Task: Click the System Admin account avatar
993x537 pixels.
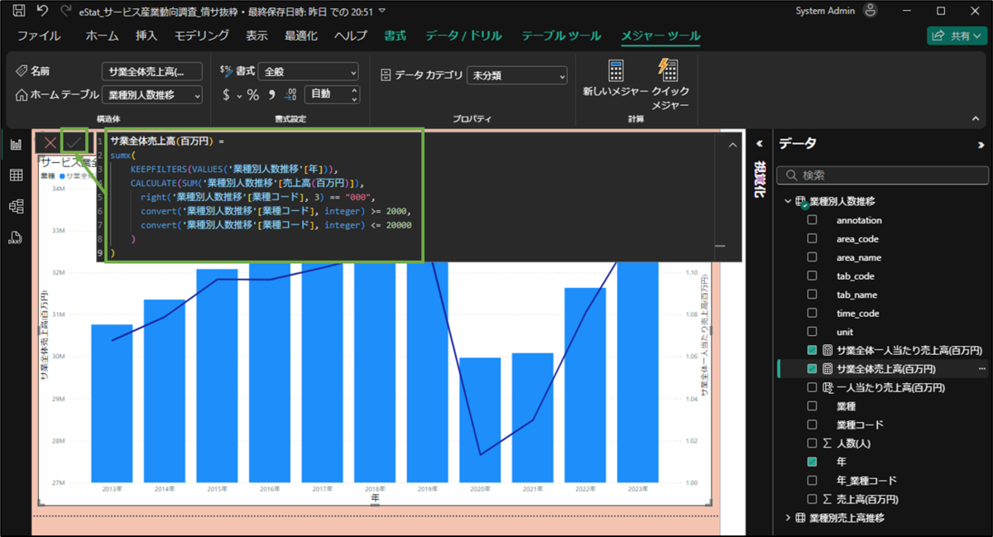Action: click(870, 11)
